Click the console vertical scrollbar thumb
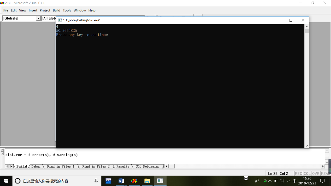Viewport: 331px width, 186px height. click(x=307, y=31)
